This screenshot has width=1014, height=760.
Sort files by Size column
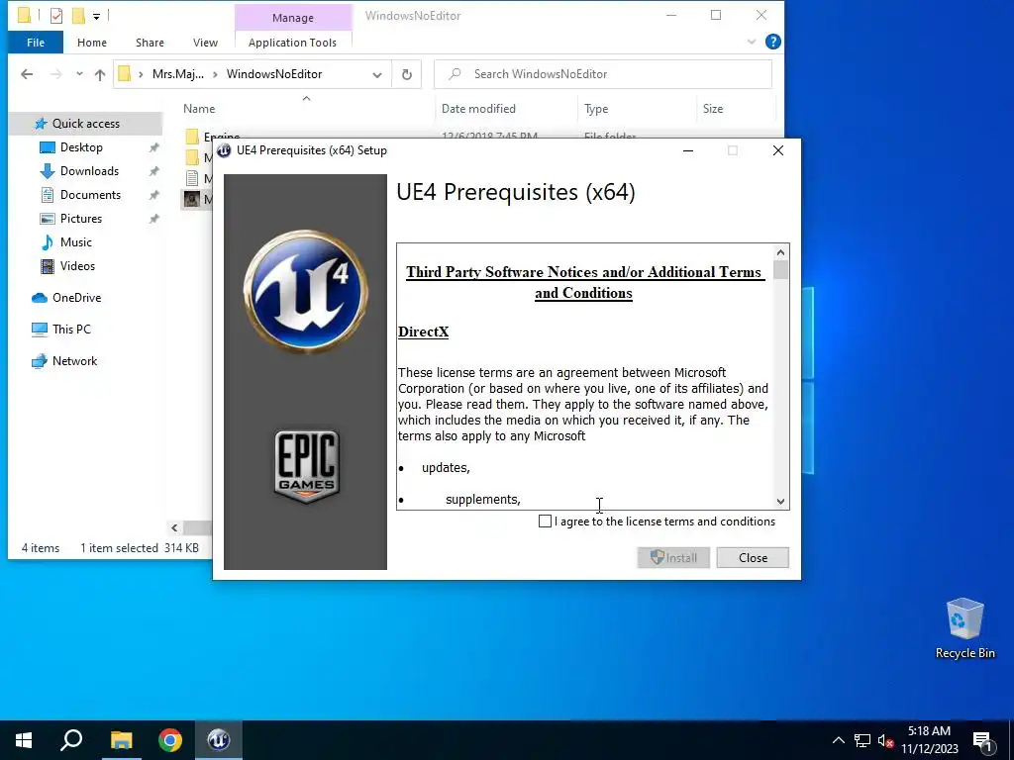tap(713, 109)
